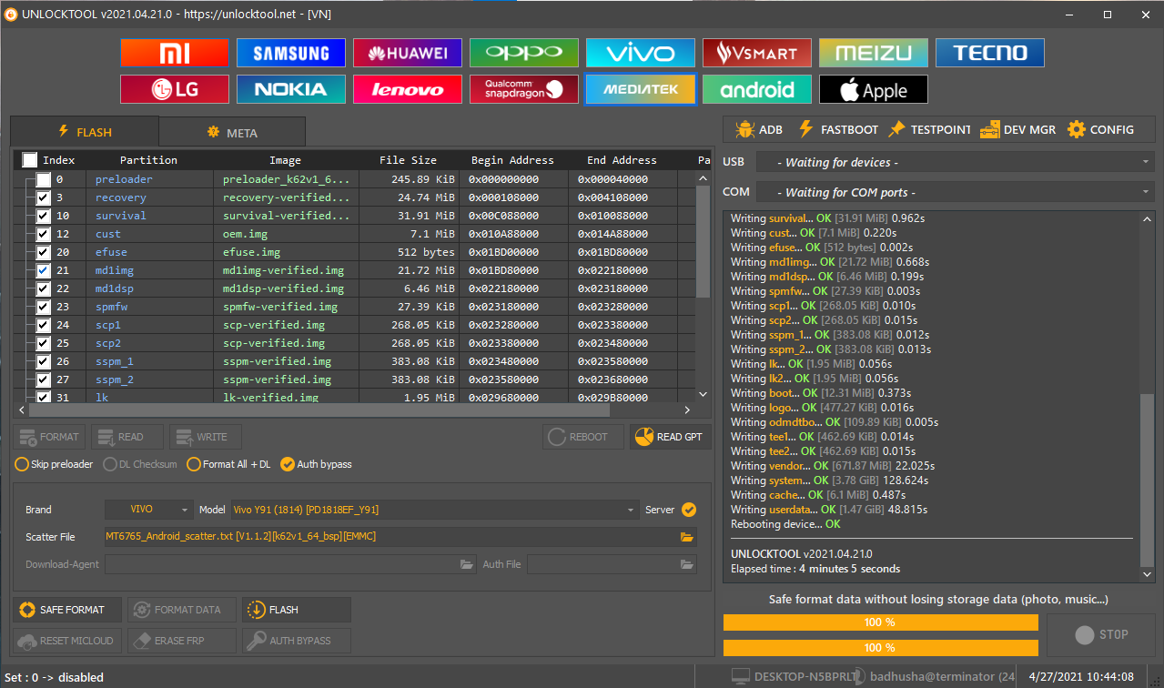
Task: Browse for scatter file folder icon
Action: (687, 537)
